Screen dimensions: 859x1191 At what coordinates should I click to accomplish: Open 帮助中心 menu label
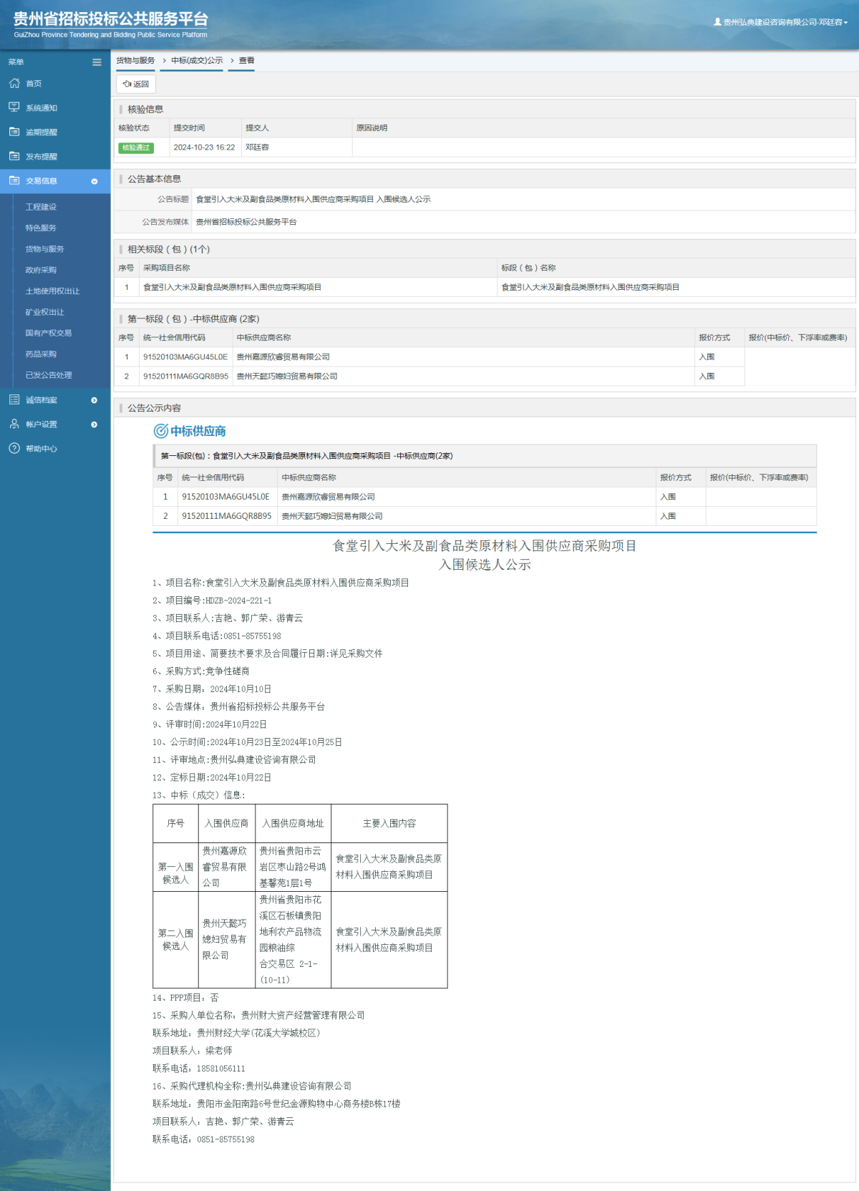[42, 449]
